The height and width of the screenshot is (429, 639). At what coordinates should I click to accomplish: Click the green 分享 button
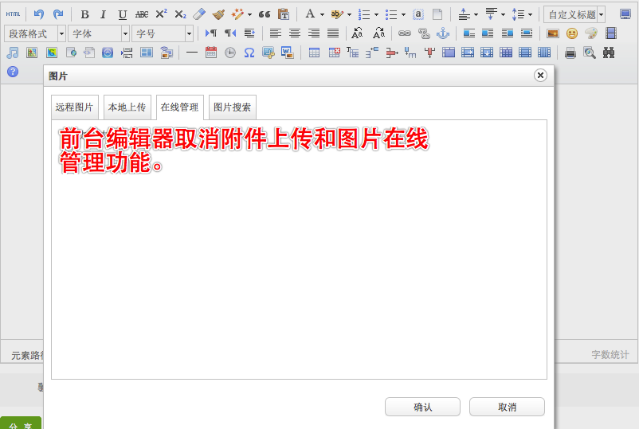[x=21, y=423]
